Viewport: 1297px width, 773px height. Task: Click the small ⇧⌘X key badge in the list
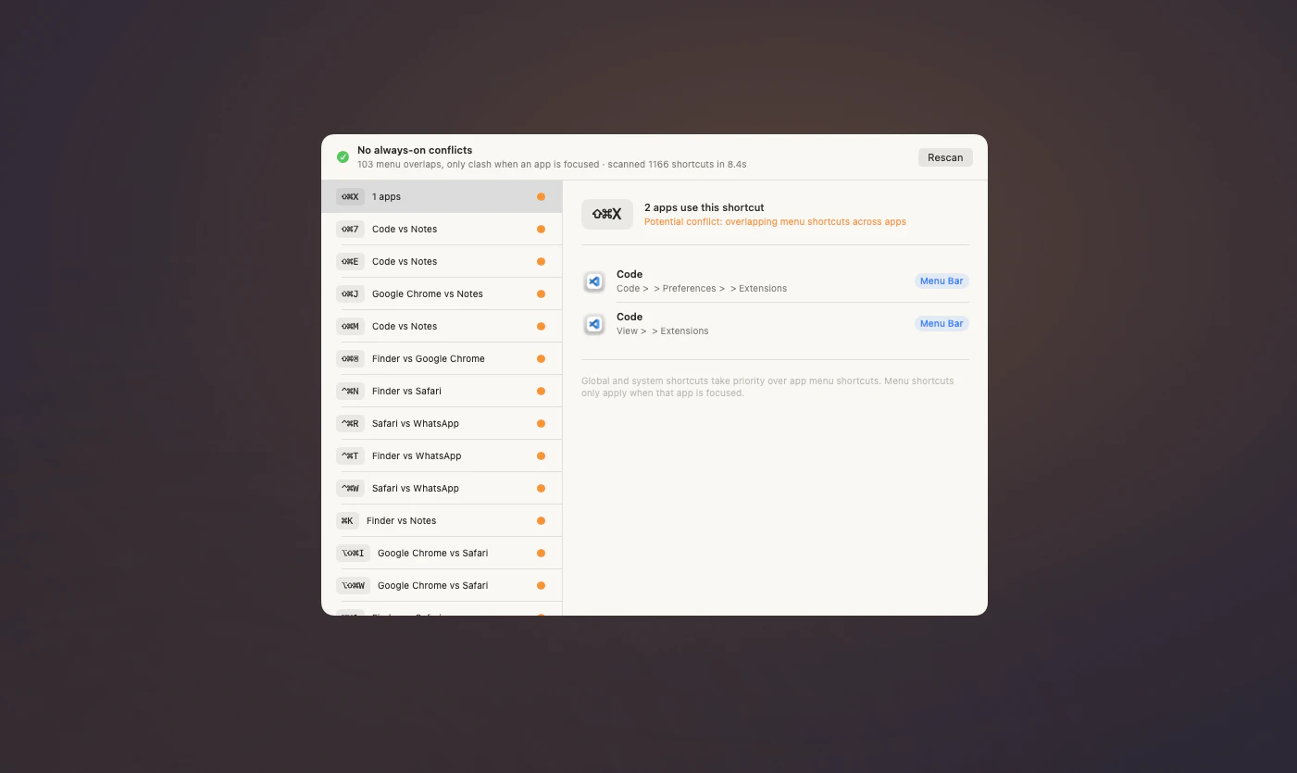pos(350,196)
